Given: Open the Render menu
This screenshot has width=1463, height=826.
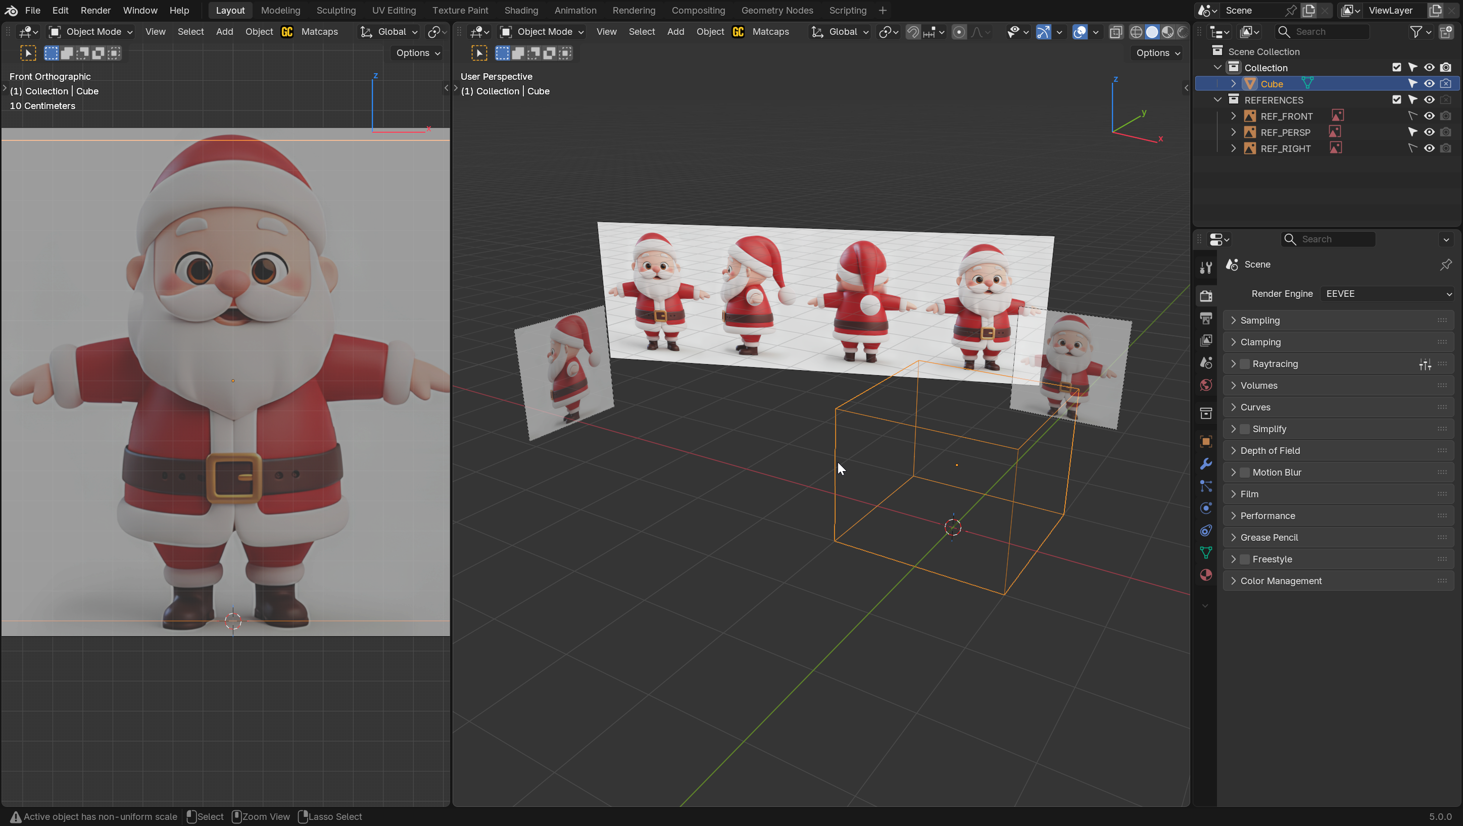Looking at the screenshot, I should [x=95, y=10].
